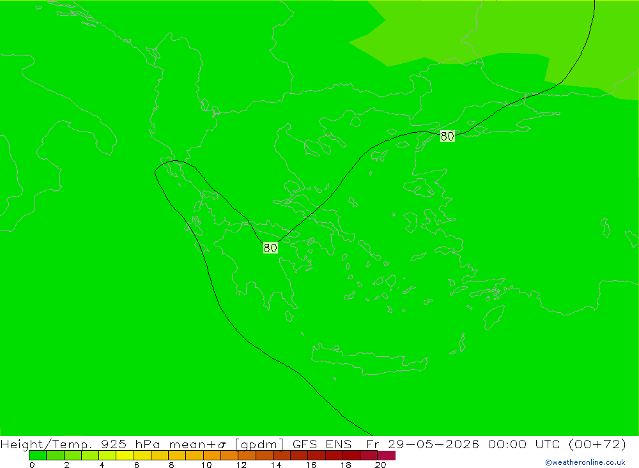
Task: Click the legend scale value "8"
Action: tap(171, 465)
